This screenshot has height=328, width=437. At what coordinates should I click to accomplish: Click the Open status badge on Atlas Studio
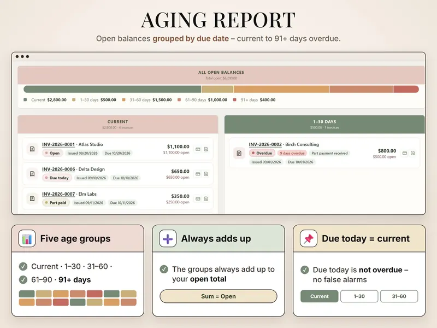pyautogui.click(x=52, y=153)
